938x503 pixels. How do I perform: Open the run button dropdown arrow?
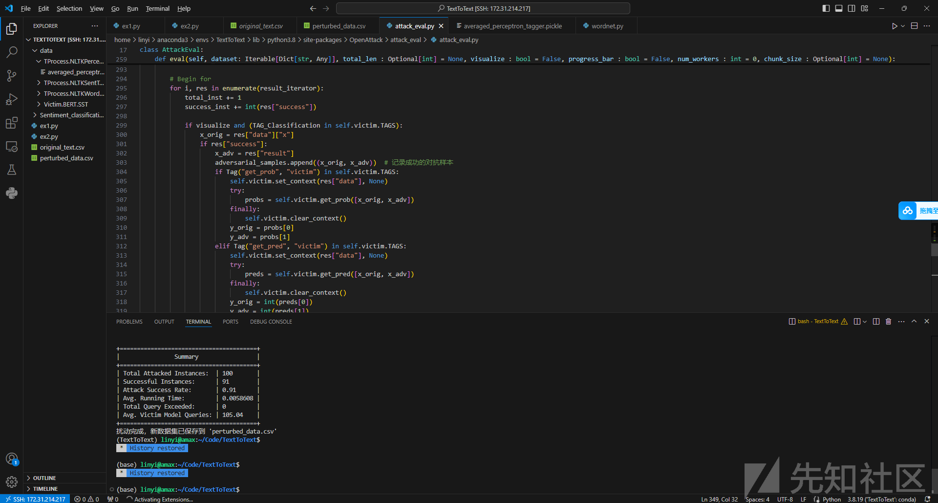[903, 26]
